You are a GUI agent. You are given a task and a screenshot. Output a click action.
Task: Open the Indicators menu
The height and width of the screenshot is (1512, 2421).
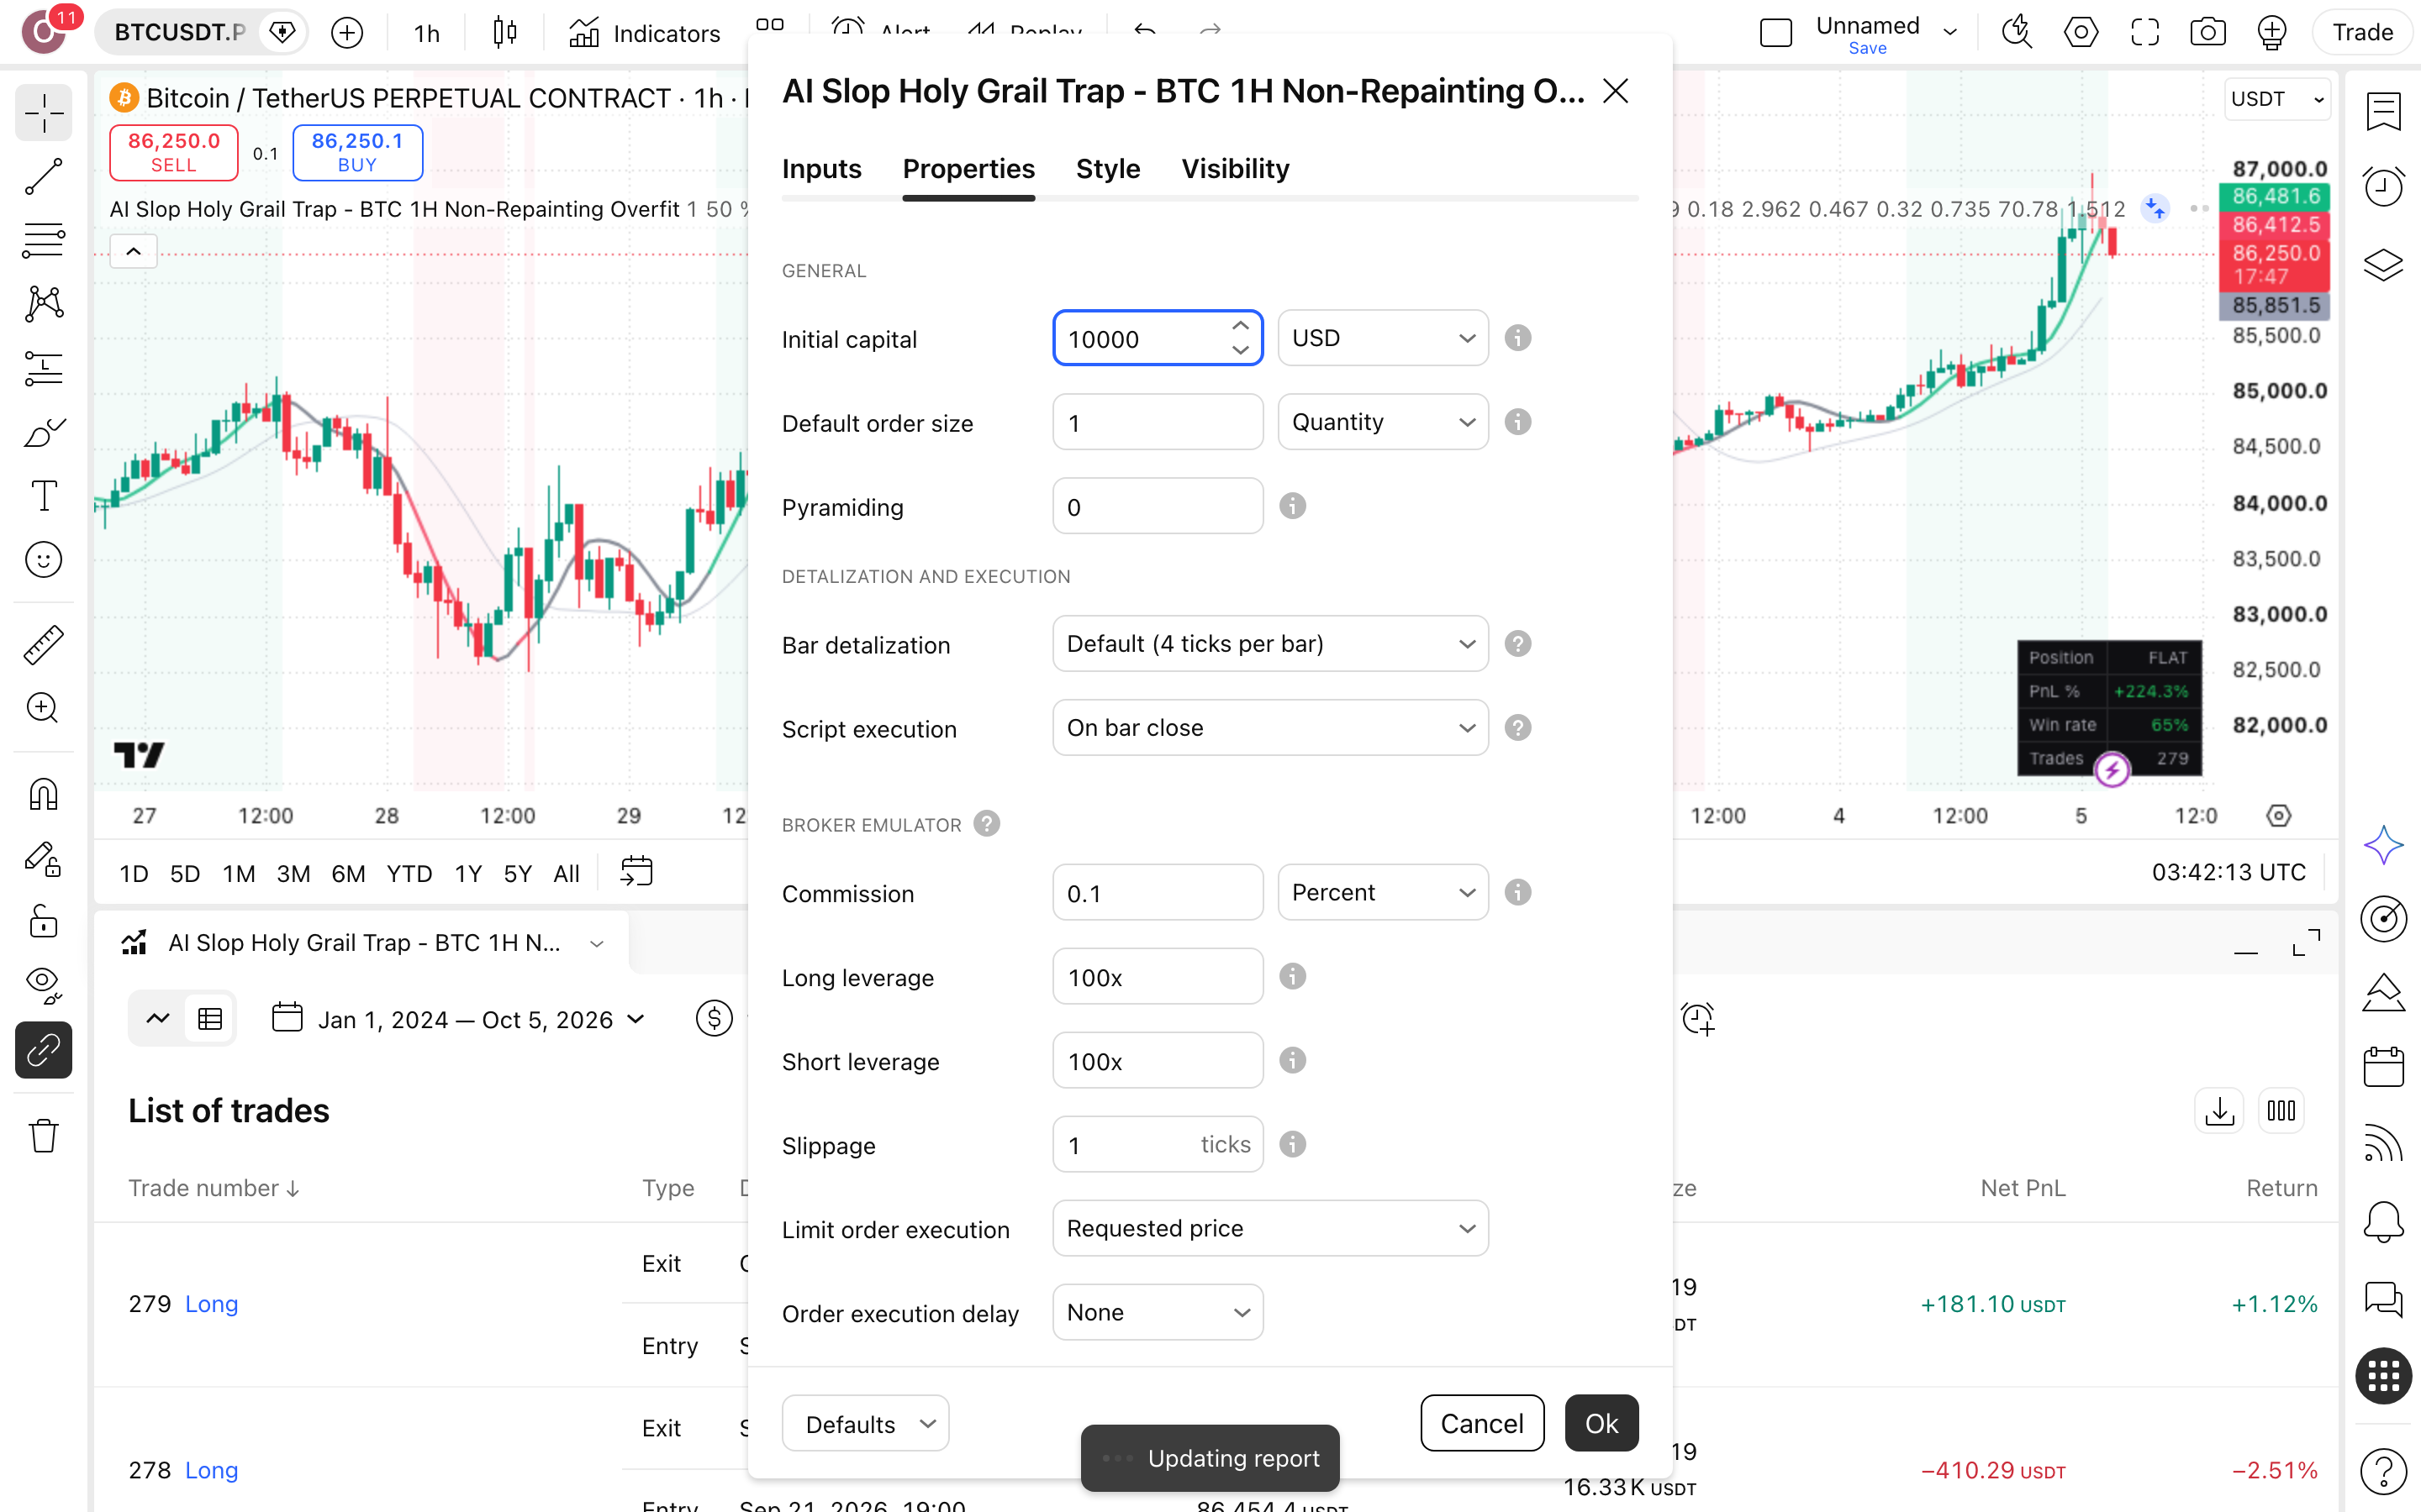(644, 33)
